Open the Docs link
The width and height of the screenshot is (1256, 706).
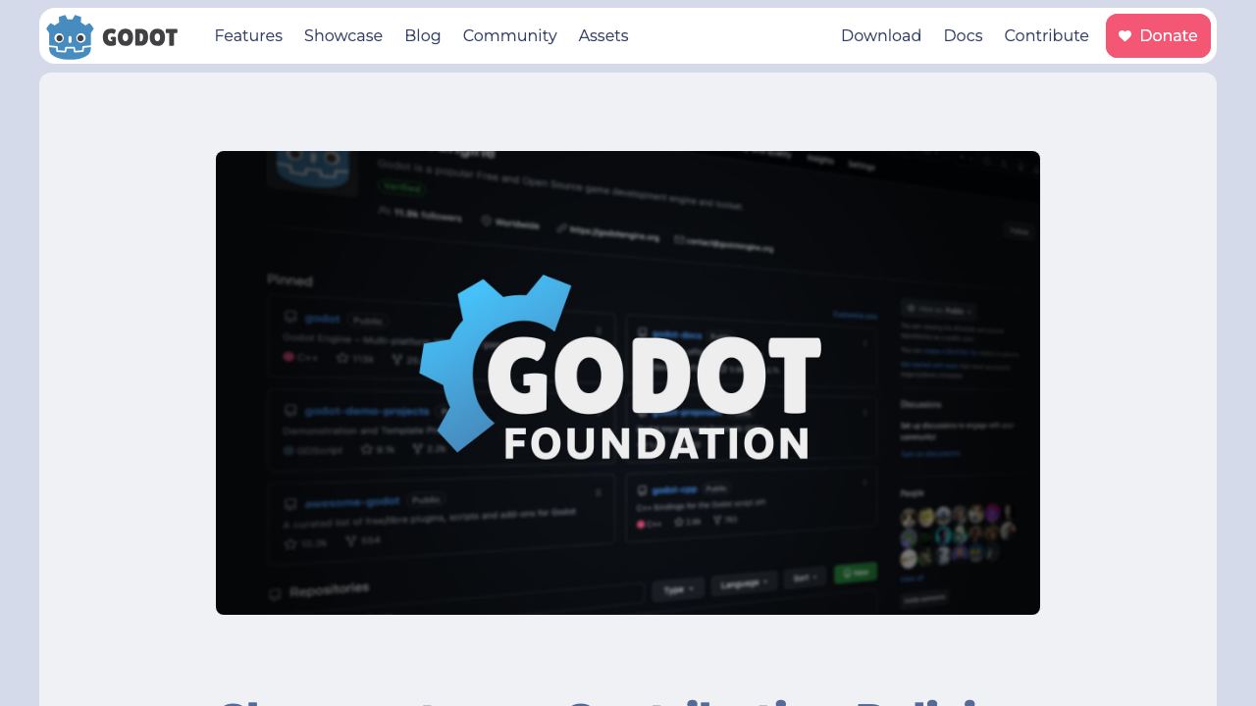[x=963, y=36]
